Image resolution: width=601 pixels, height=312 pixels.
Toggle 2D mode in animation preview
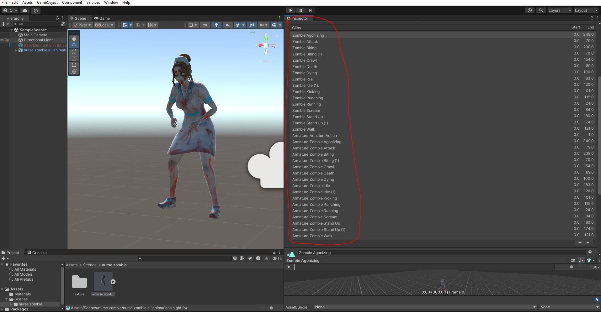tap(573, 260)
